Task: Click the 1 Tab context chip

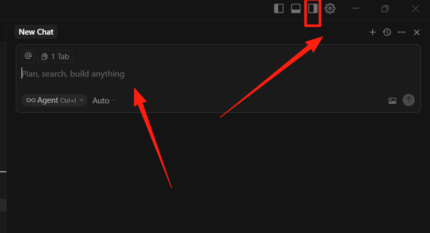Action: click(55, 57)
